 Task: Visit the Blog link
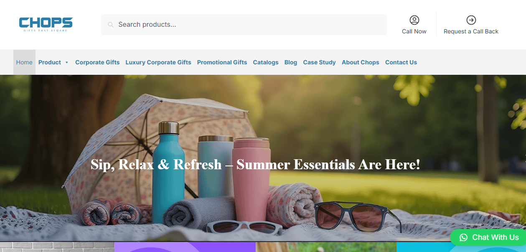coord(291,62)
